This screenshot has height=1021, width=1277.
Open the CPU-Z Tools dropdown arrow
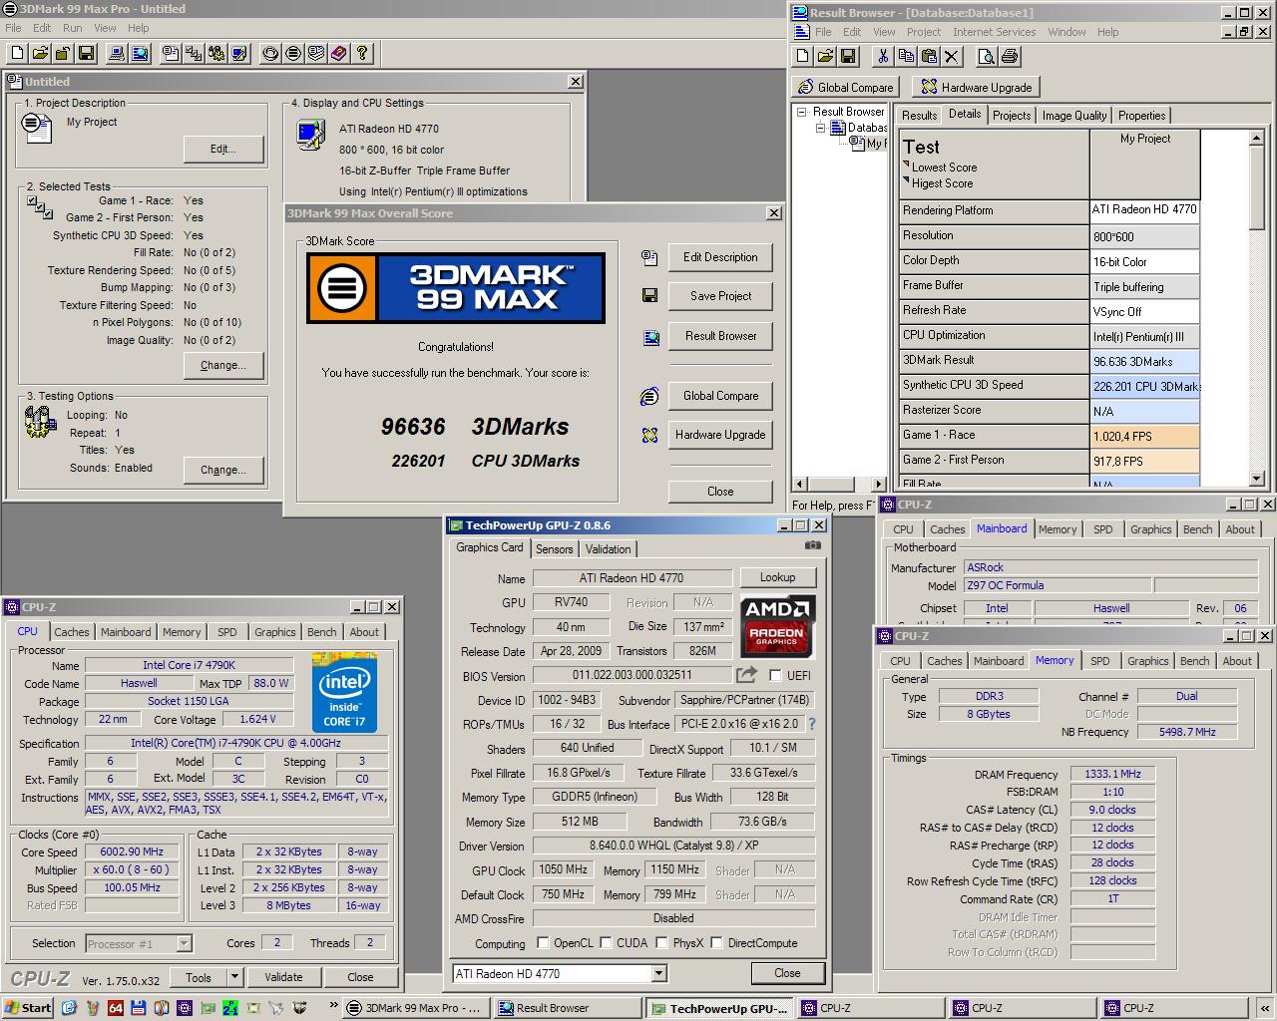pyautogui.click(x=234, y=977)
